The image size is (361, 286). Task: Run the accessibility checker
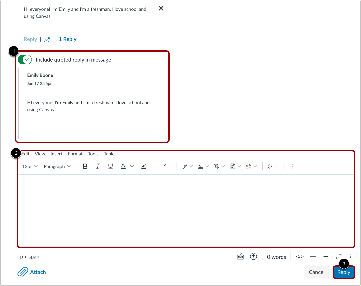pyautogui.click(x=253, y=257)
